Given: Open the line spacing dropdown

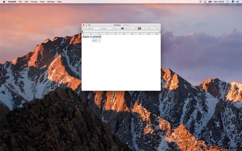Looking at the screenshot, I should pyautogui.click(x=152, y=28).
